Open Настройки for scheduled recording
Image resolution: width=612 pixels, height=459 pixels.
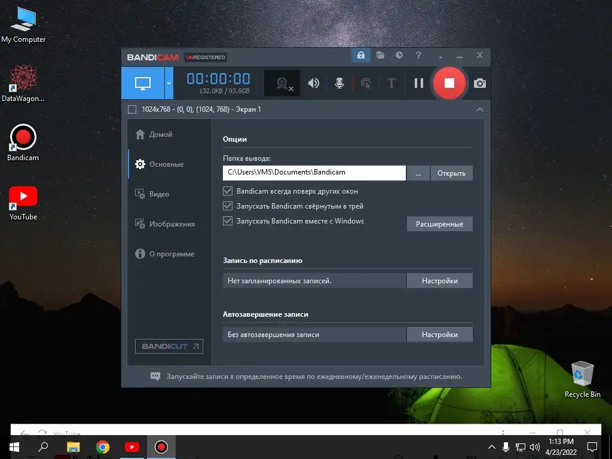439,281
